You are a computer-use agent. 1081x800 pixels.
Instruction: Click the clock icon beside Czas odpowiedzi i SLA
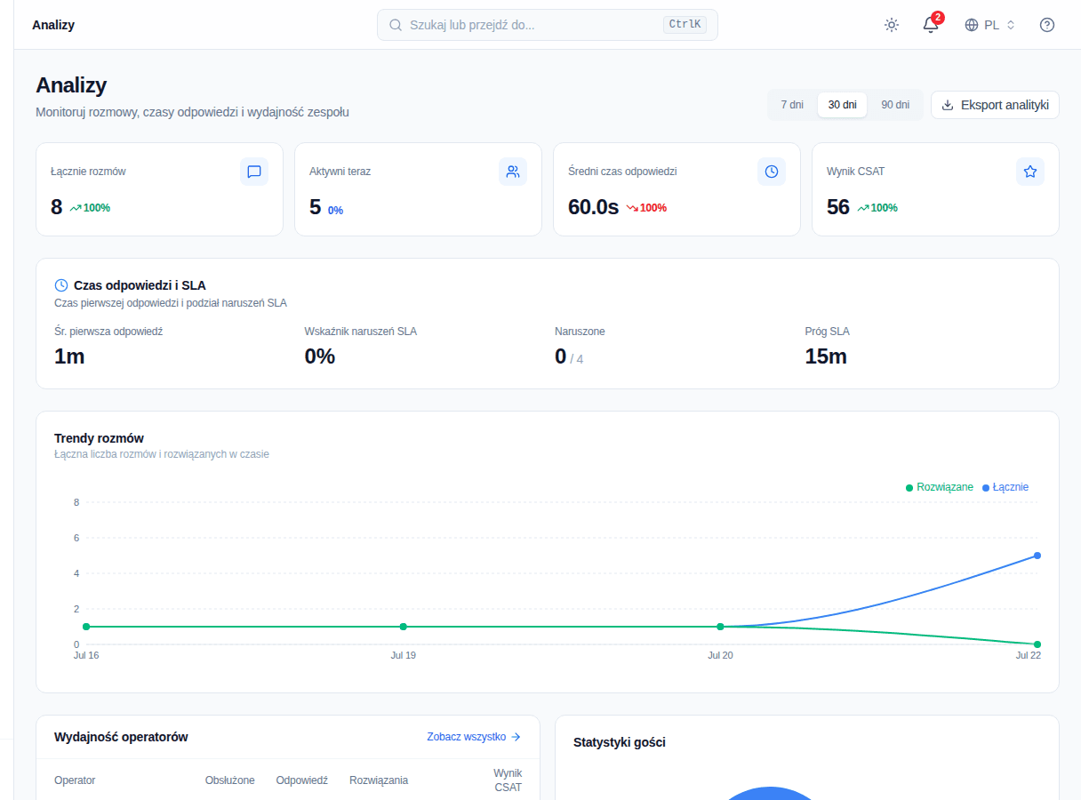point(61,285)
